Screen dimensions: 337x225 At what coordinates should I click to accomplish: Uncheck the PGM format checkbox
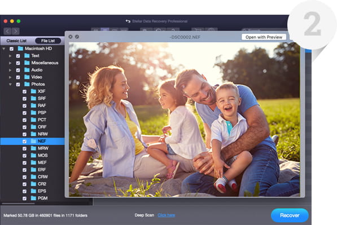24,198
